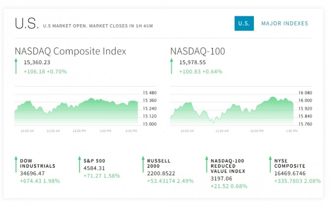The height and width of the screenshot is (206, 331).
Task: Click the NASDAQ-100 green up arrow
Action: [171, 67]
